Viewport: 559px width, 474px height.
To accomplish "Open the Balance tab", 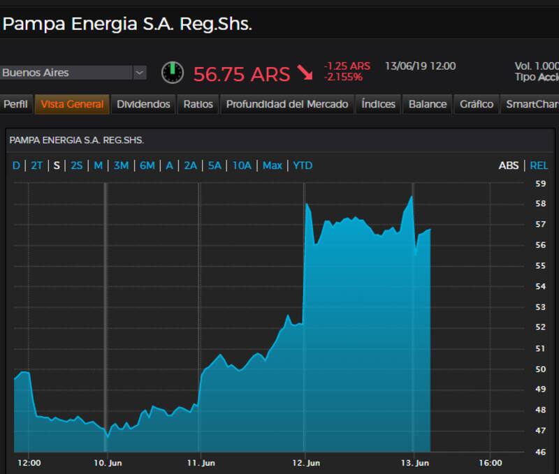I will (x=427, y=104).
